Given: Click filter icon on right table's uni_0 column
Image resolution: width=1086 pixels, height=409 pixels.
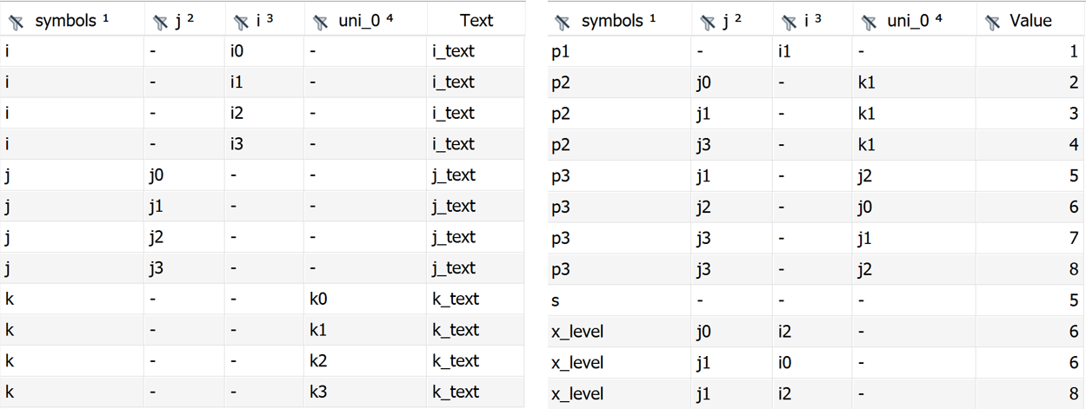Looking at the screenshot, I should tap(868, 22).
